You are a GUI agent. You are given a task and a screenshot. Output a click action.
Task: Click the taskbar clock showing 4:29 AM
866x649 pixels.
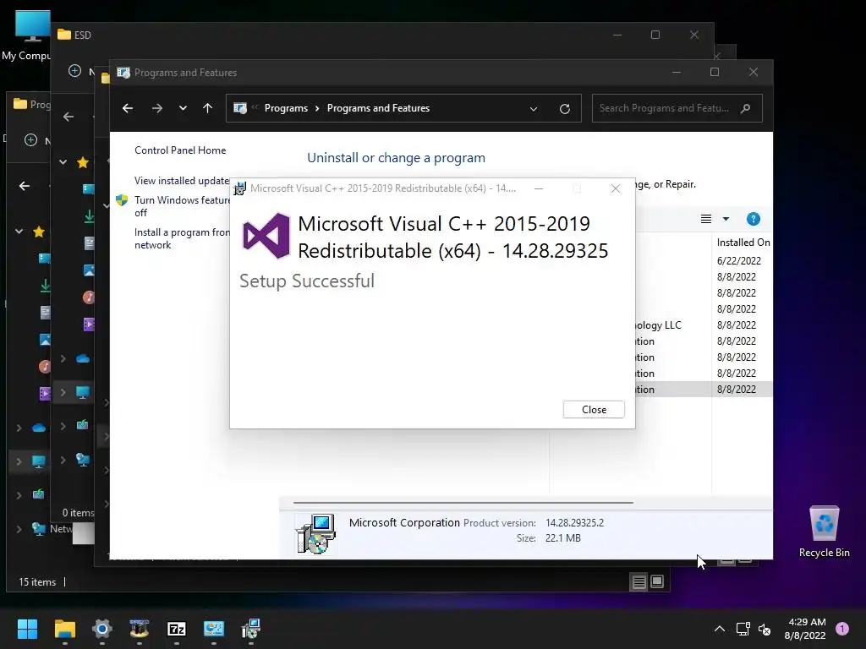(805, 629)
